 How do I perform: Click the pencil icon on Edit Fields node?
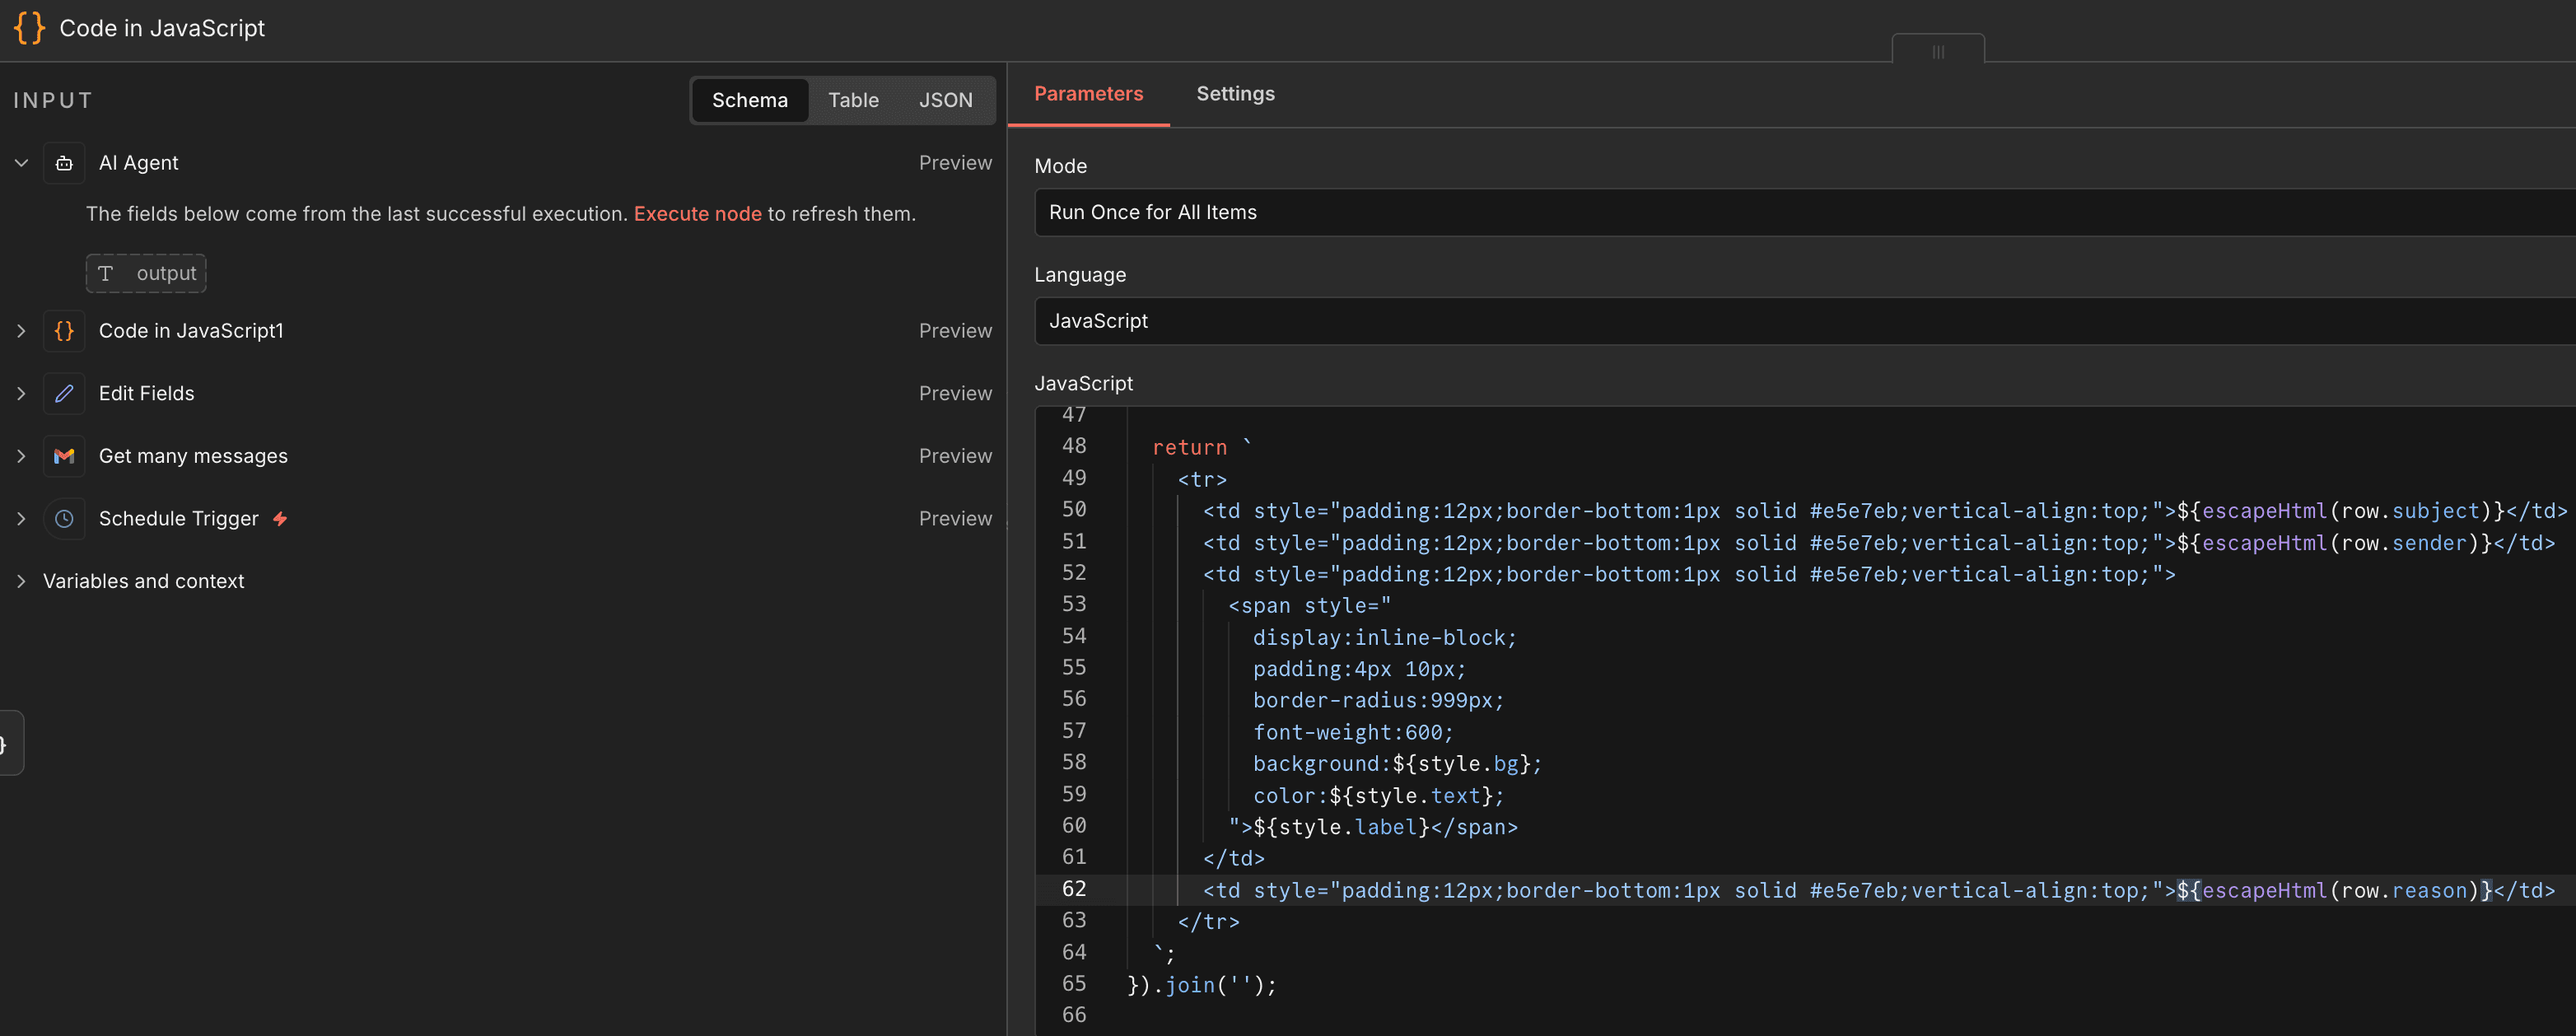click(x=64, y=393)
